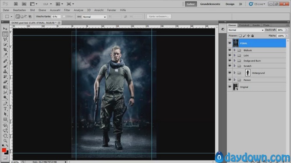The image size is (291, 163).
Task: Switch to the Kanäle tab
Action: coord(256,25)
